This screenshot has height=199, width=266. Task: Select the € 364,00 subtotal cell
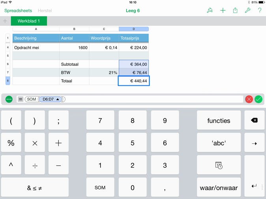click(134, 64)
